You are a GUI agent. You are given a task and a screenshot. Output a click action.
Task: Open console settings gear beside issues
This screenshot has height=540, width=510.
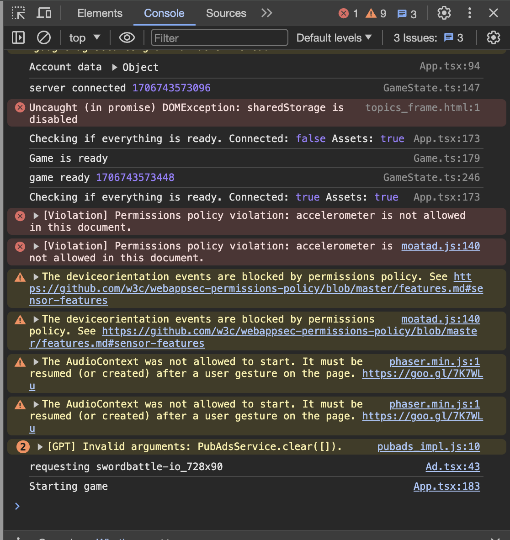click(493, 37)
